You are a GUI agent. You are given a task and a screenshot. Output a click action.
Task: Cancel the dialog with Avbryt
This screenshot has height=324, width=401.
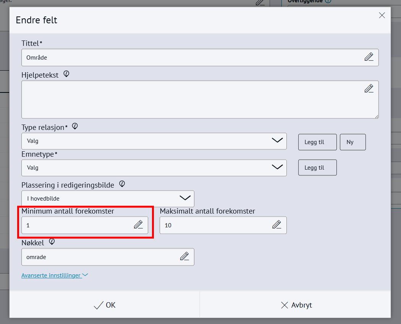pos(296,305)
